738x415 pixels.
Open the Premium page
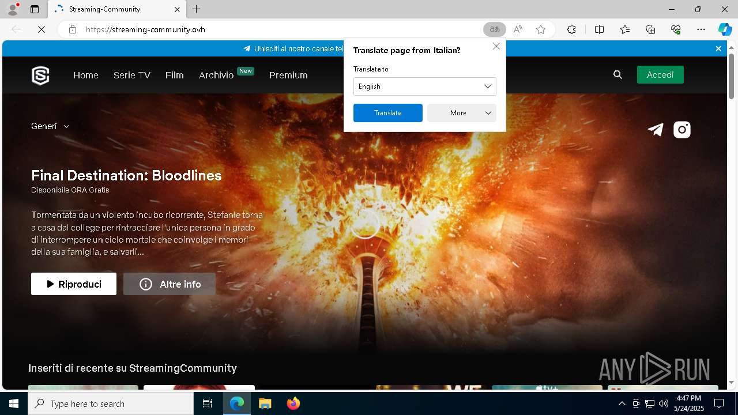coord(288,75)
